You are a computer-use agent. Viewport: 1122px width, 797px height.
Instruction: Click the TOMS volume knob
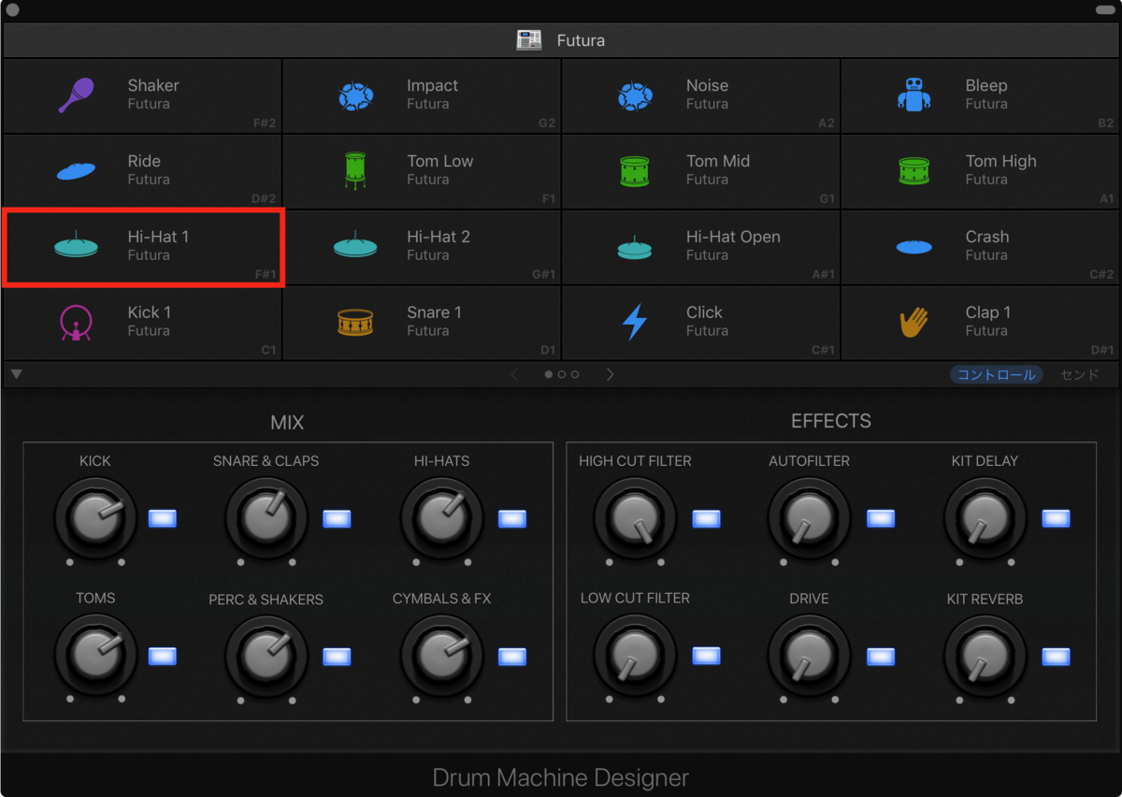tap(95, 656)
